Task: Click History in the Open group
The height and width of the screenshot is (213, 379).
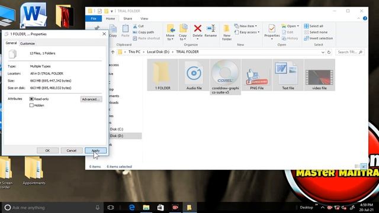Action: 290,38
